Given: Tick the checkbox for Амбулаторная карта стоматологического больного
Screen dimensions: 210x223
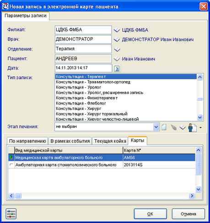Looking at the screenshot, I should pyautogui.click(x=11, y=164).
